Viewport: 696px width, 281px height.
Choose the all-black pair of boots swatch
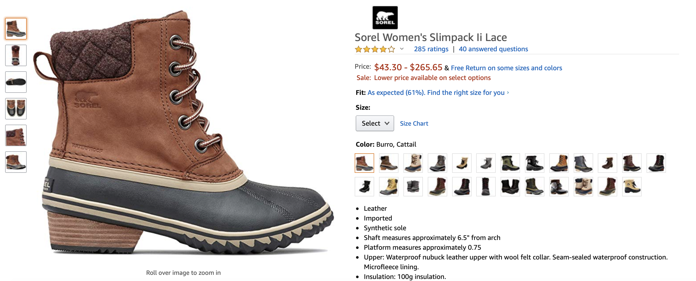[510, 187]
